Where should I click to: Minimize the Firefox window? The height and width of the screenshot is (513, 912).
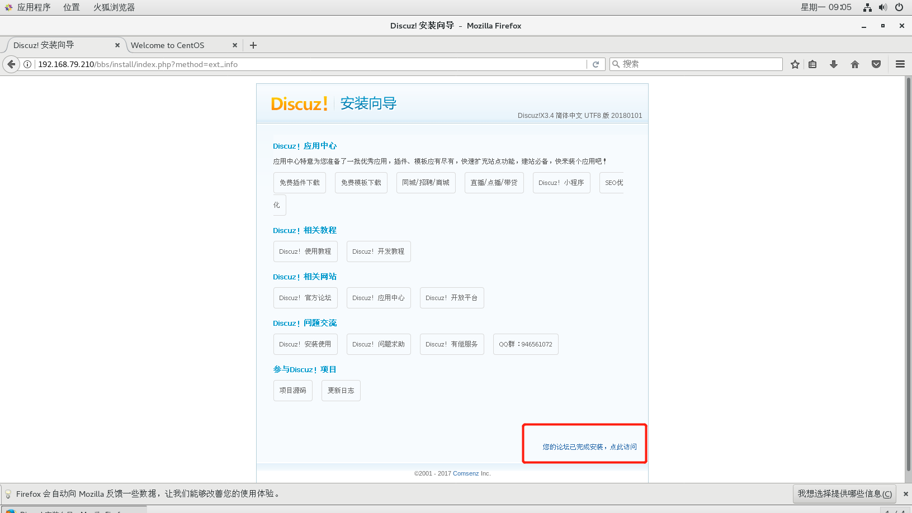point(864,26)
